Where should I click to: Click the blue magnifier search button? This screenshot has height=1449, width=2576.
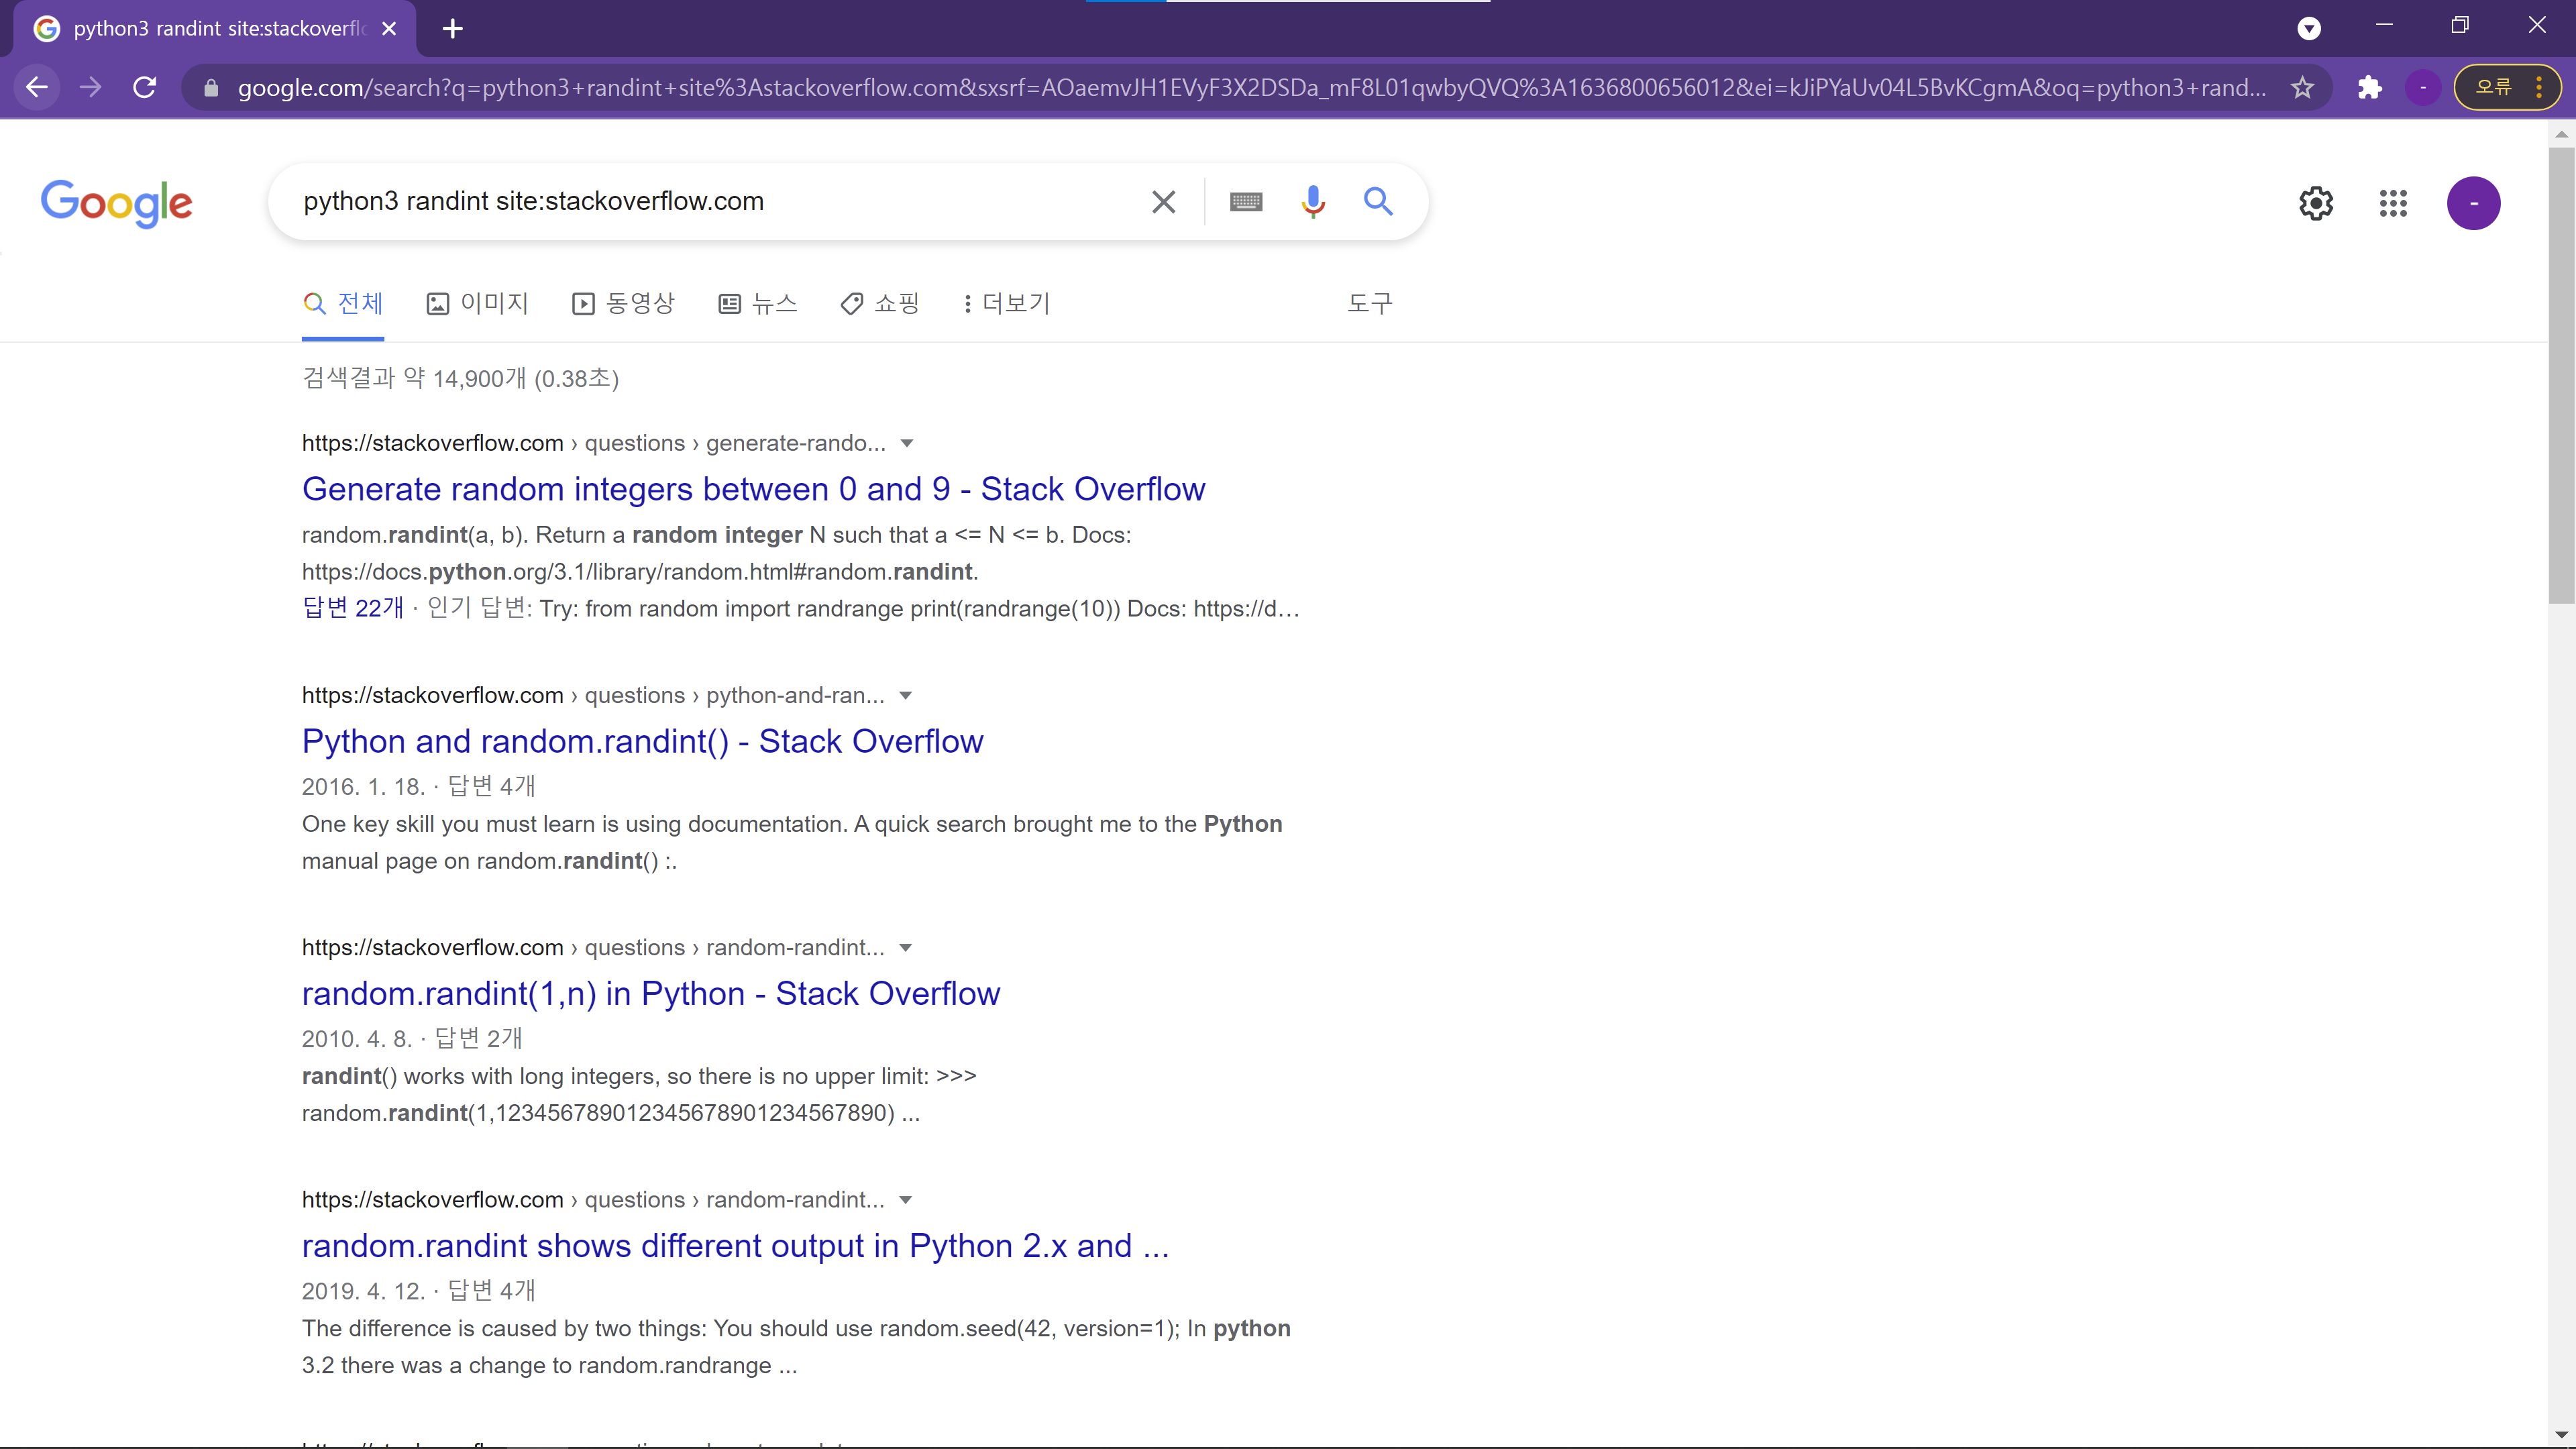click(1378, 202)
